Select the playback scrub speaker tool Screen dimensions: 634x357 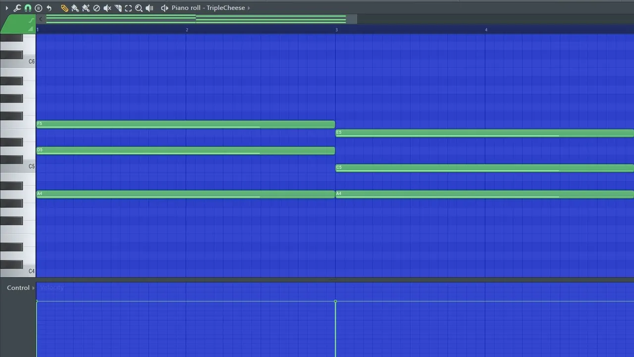click(150, 8)
